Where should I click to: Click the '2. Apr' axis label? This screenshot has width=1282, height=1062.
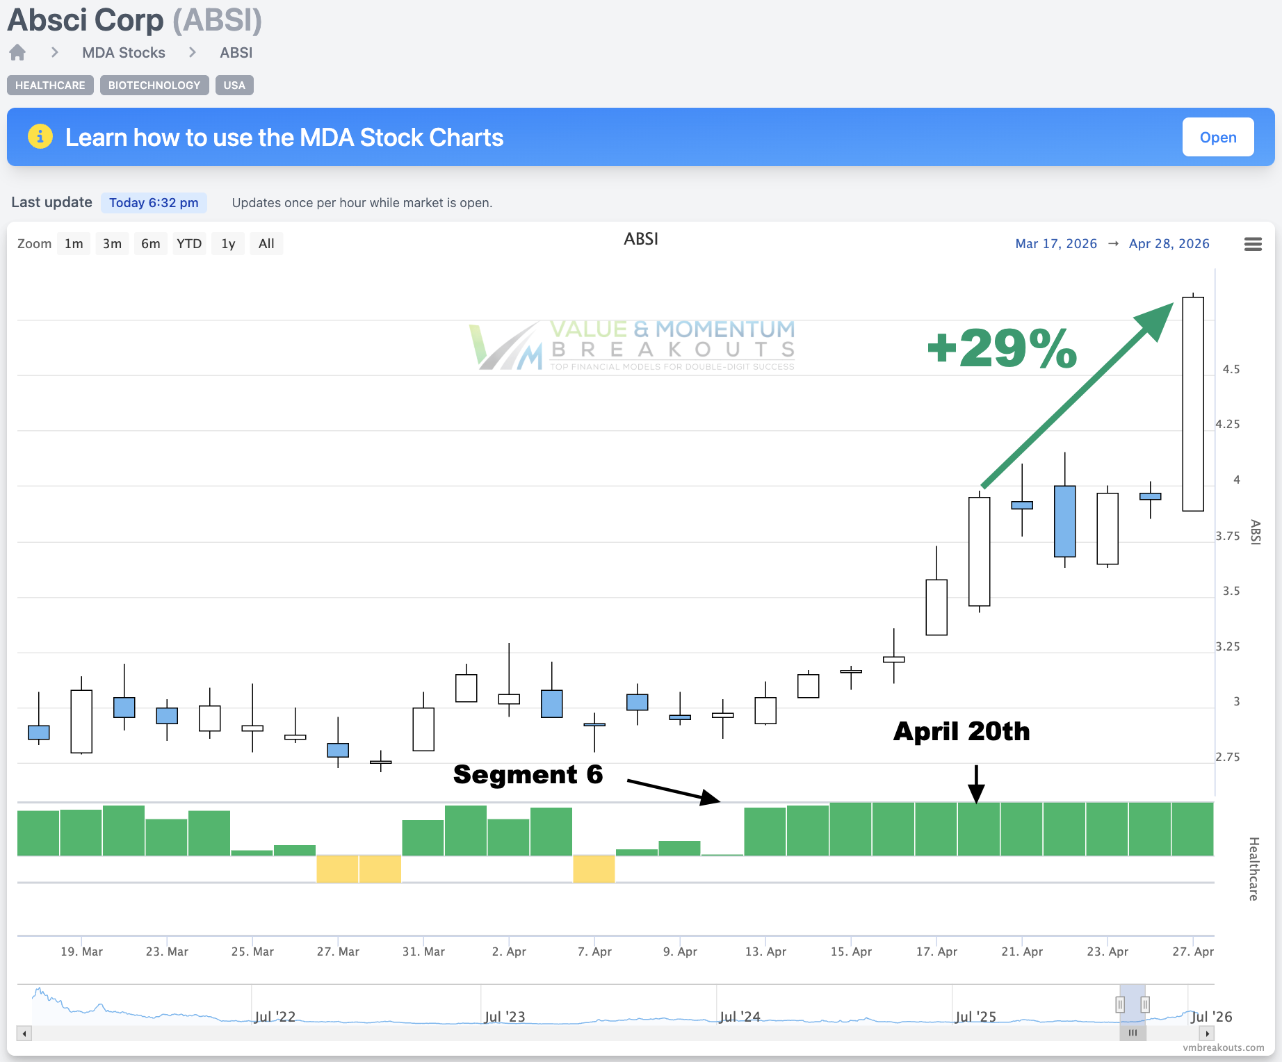[509, 951]
